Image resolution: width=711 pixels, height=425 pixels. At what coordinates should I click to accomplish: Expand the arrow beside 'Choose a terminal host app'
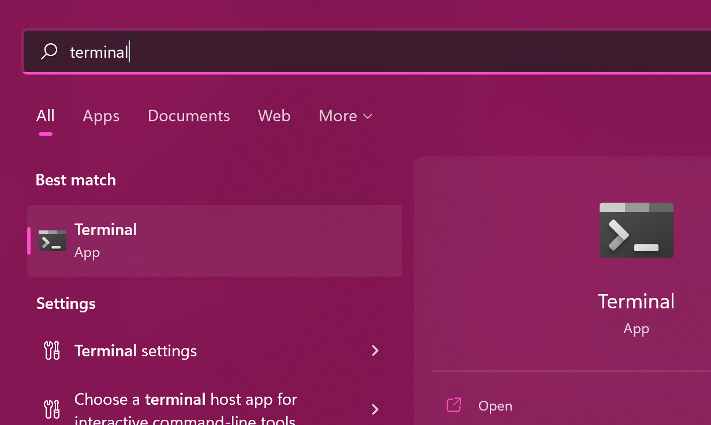click(375, 409)
